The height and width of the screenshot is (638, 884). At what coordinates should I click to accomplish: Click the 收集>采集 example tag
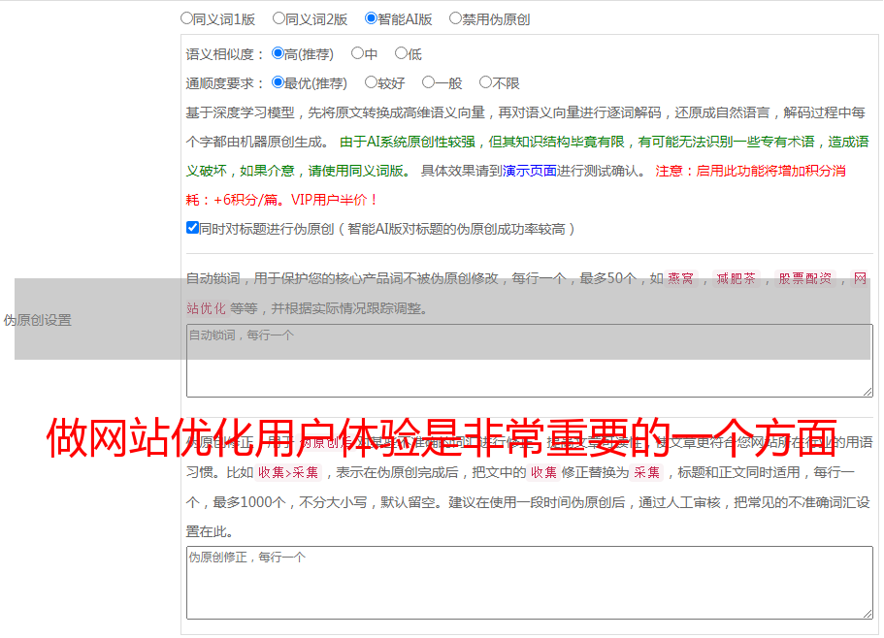[288, 473]
